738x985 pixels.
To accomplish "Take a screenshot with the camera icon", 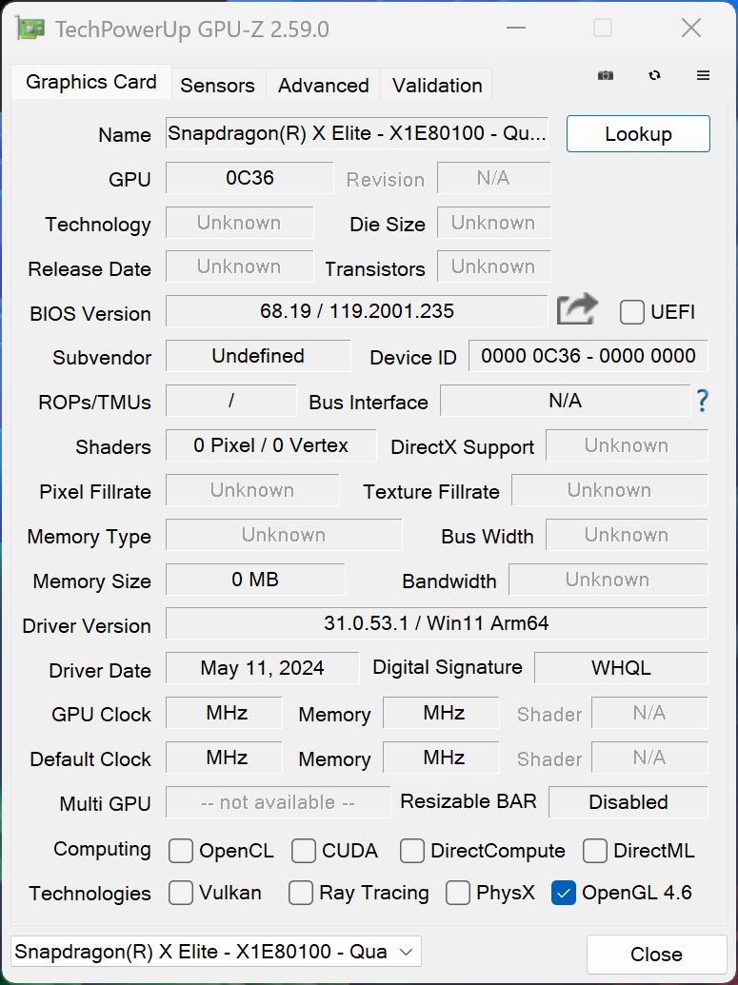I will point(606,75).
